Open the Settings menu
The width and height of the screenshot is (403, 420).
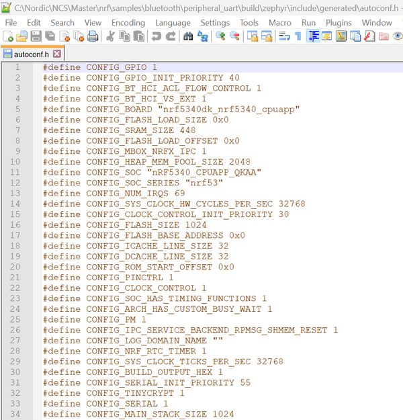pyautogui.click(x=215, y=23)
